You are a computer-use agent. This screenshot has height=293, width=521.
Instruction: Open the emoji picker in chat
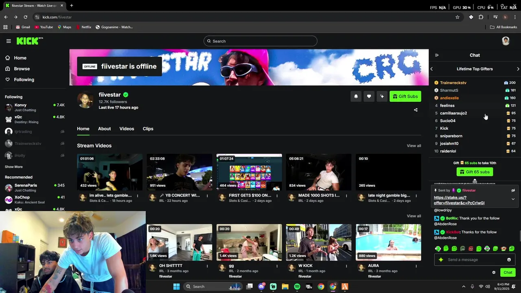coord(509,260)
